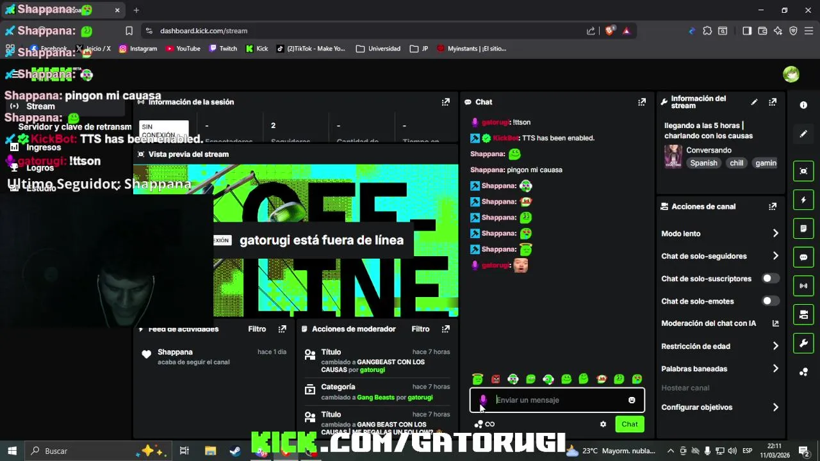Open Stream in left sidebar
Viewport: 820px width, 461px height.
point(40,106)
